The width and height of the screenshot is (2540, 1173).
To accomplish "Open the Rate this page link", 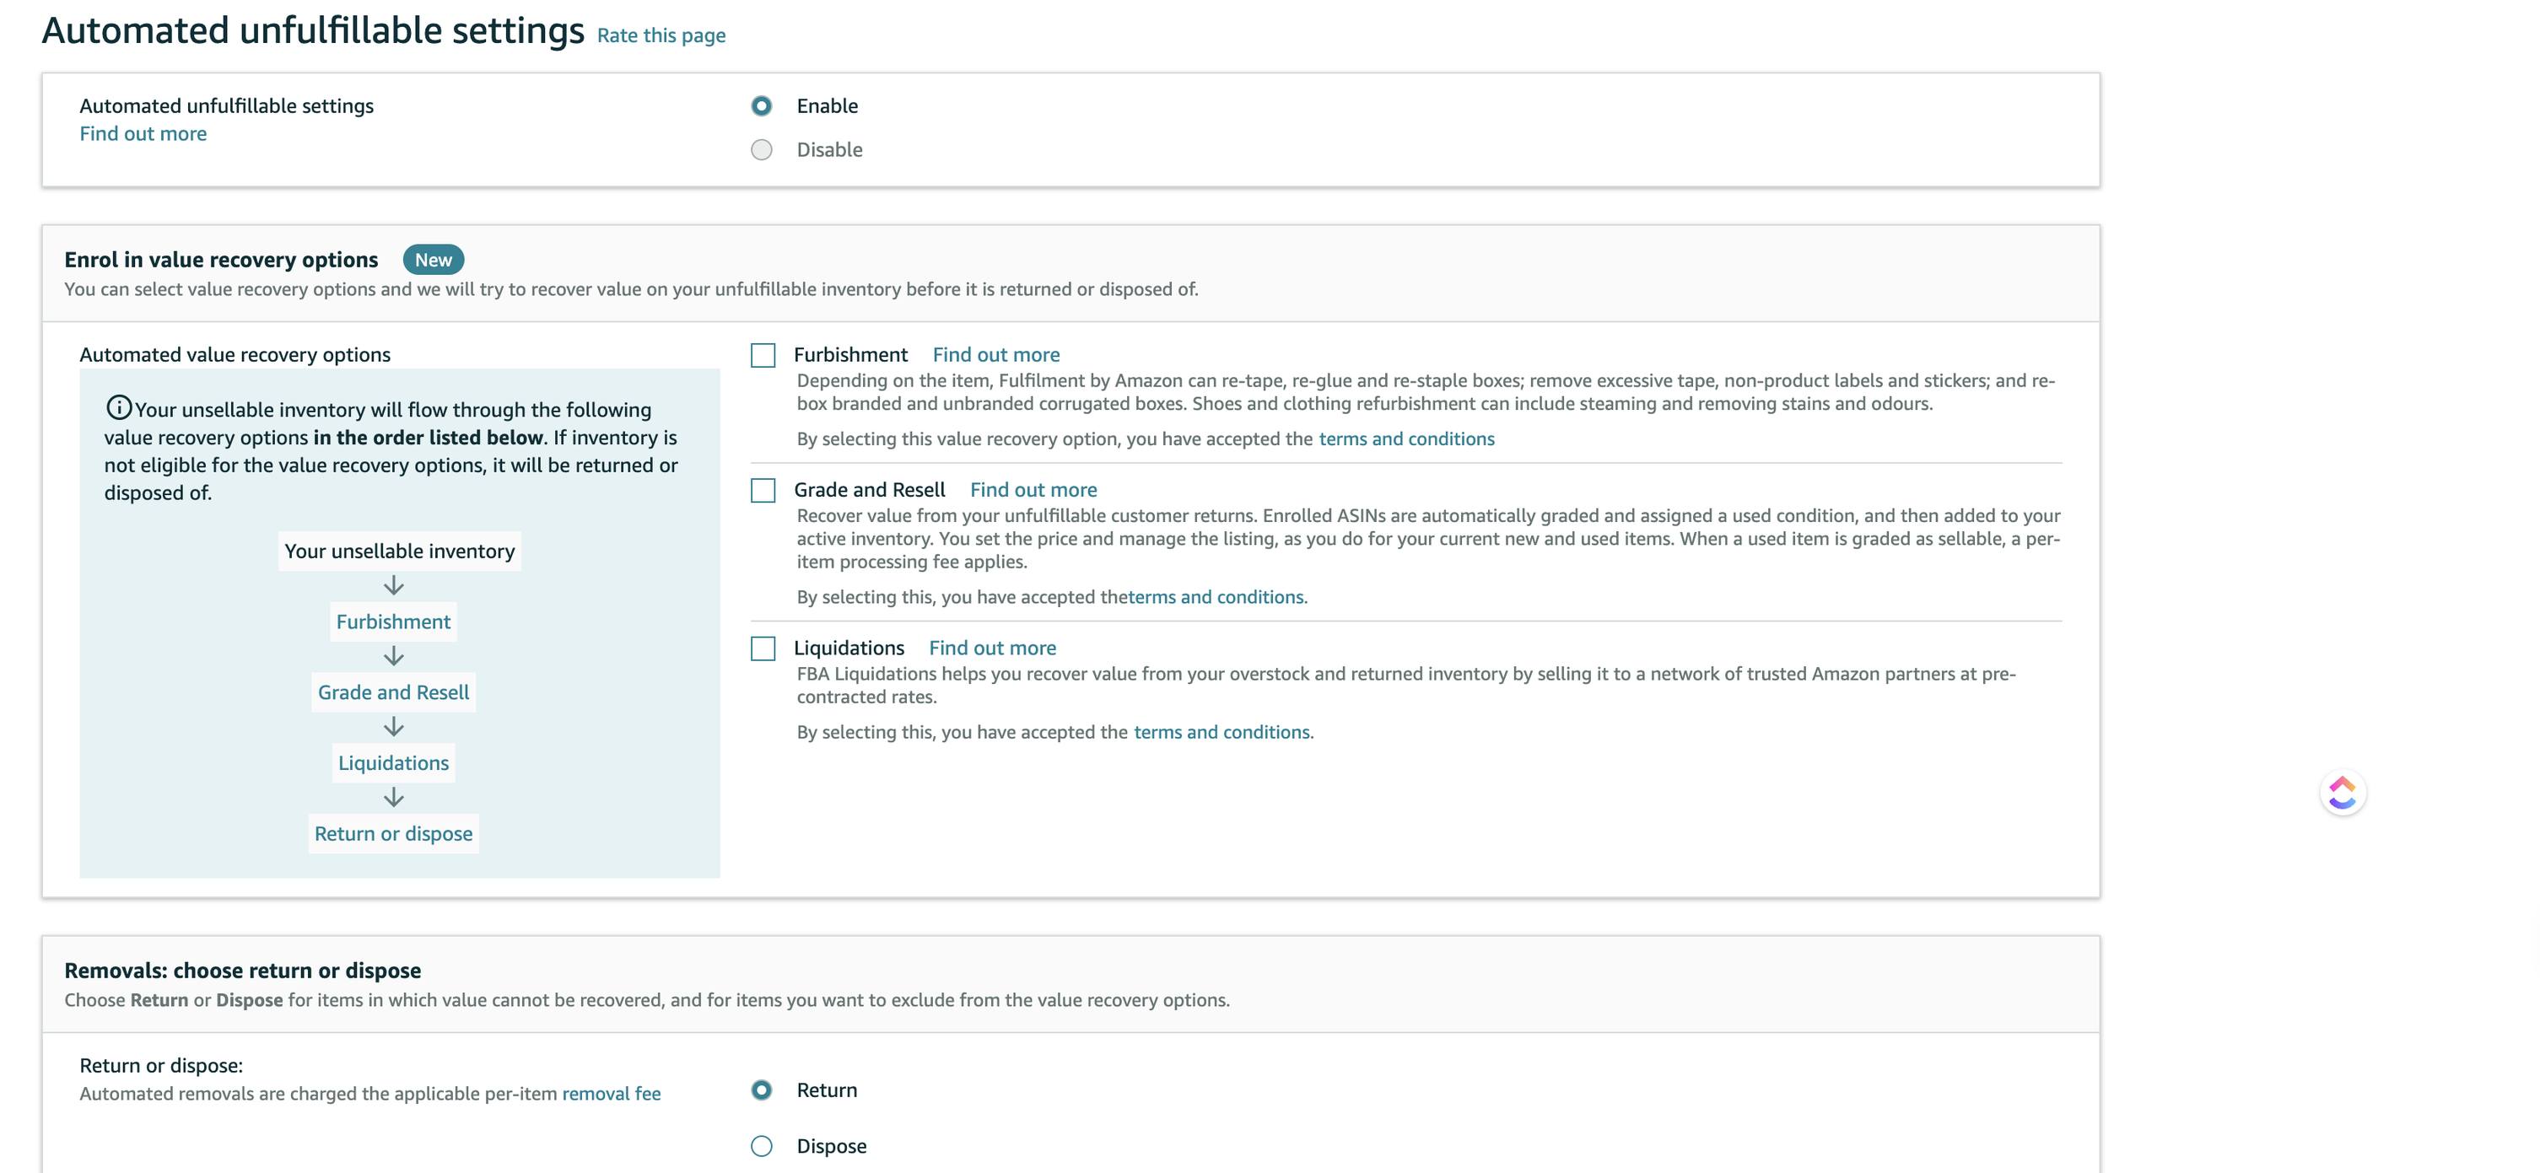I will (661, 35).
